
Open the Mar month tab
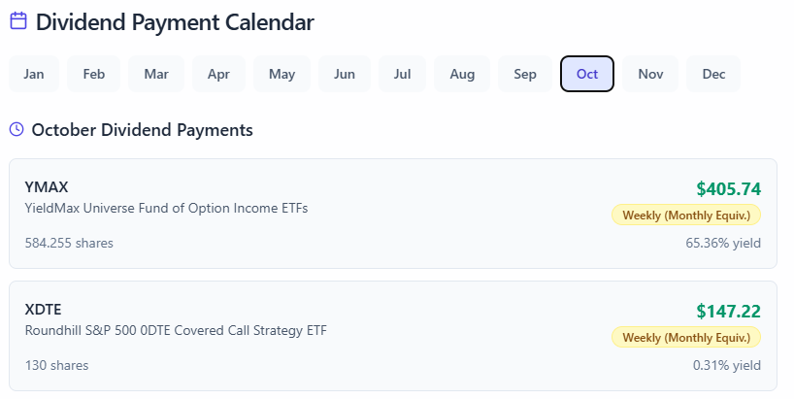point(156,74)
